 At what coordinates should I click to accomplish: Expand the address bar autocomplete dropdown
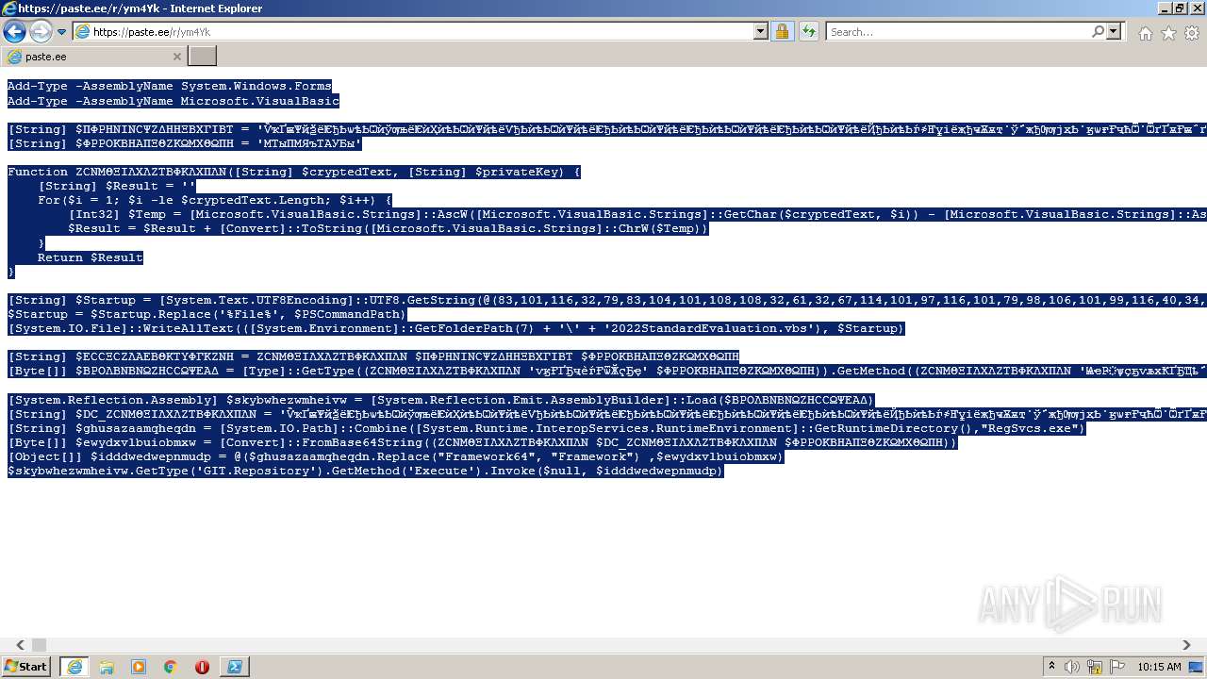point(761,32)
